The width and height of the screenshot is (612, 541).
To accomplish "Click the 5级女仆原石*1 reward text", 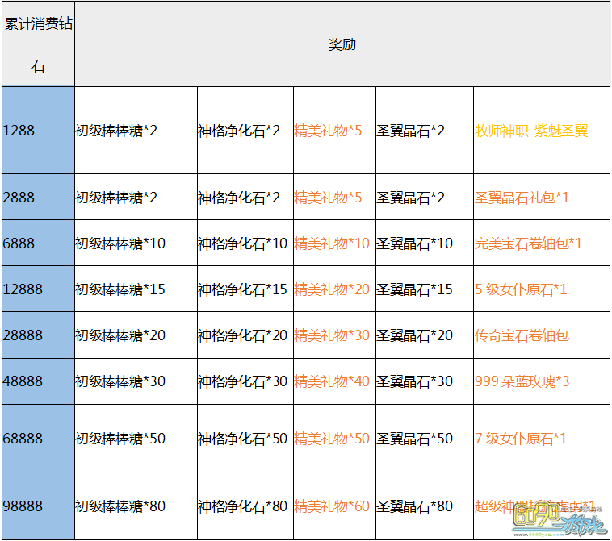I will pos(521,289).
